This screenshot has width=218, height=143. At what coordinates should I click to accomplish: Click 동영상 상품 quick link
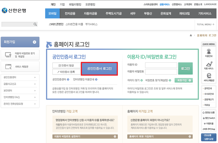(x=209, y=113)
